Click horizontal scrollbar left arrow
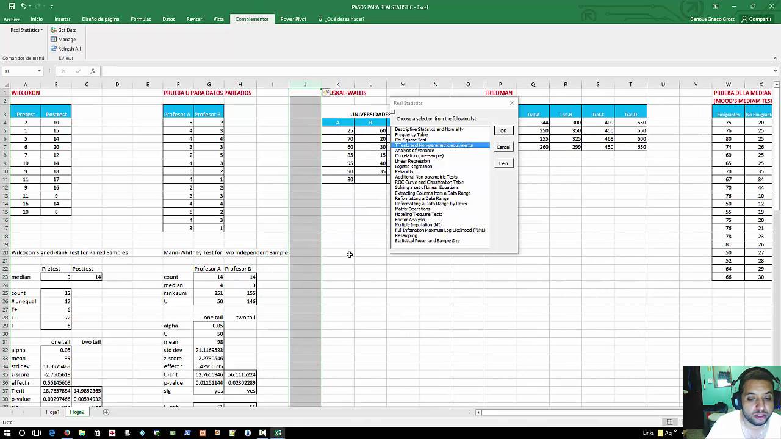Screen dimensions: 781x439 pyautogui.click(x=478, y=412)
